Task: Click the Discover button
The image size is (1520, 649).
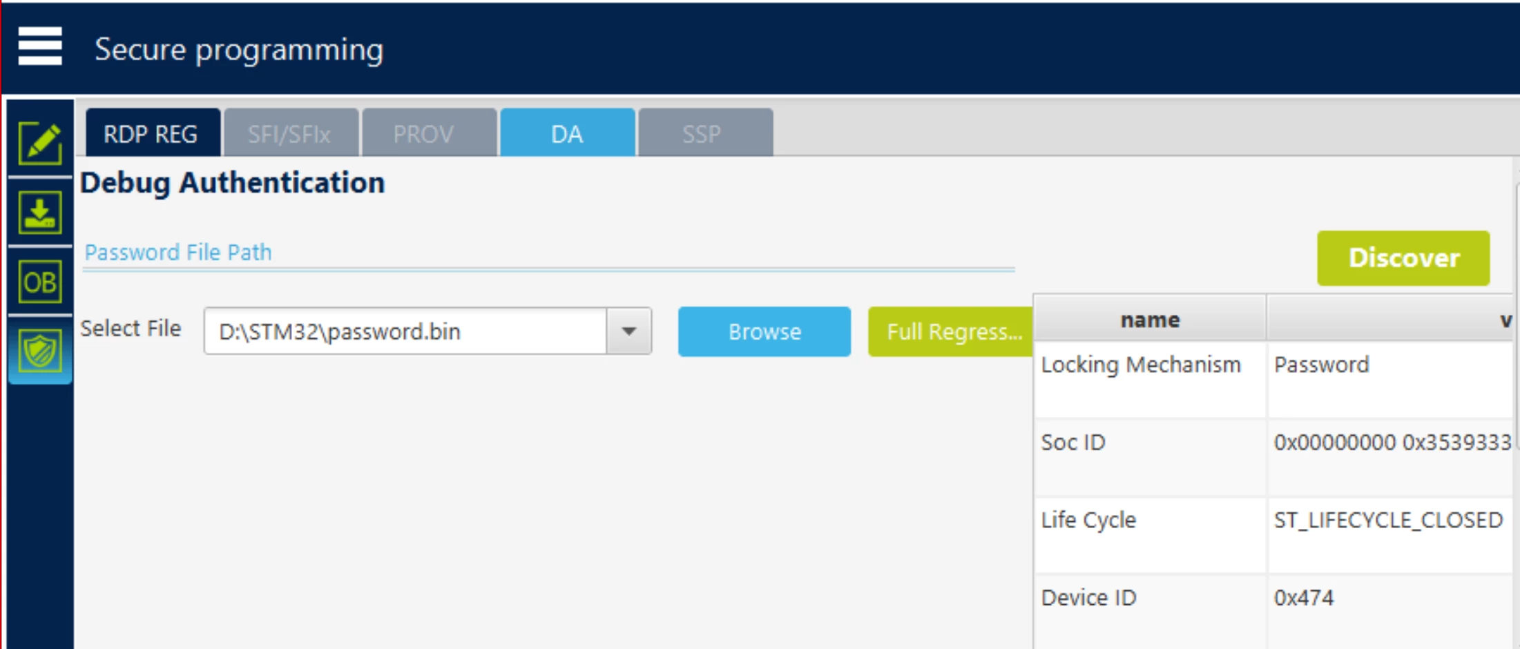Action: pyautogui.click(x=1403, y=258)
